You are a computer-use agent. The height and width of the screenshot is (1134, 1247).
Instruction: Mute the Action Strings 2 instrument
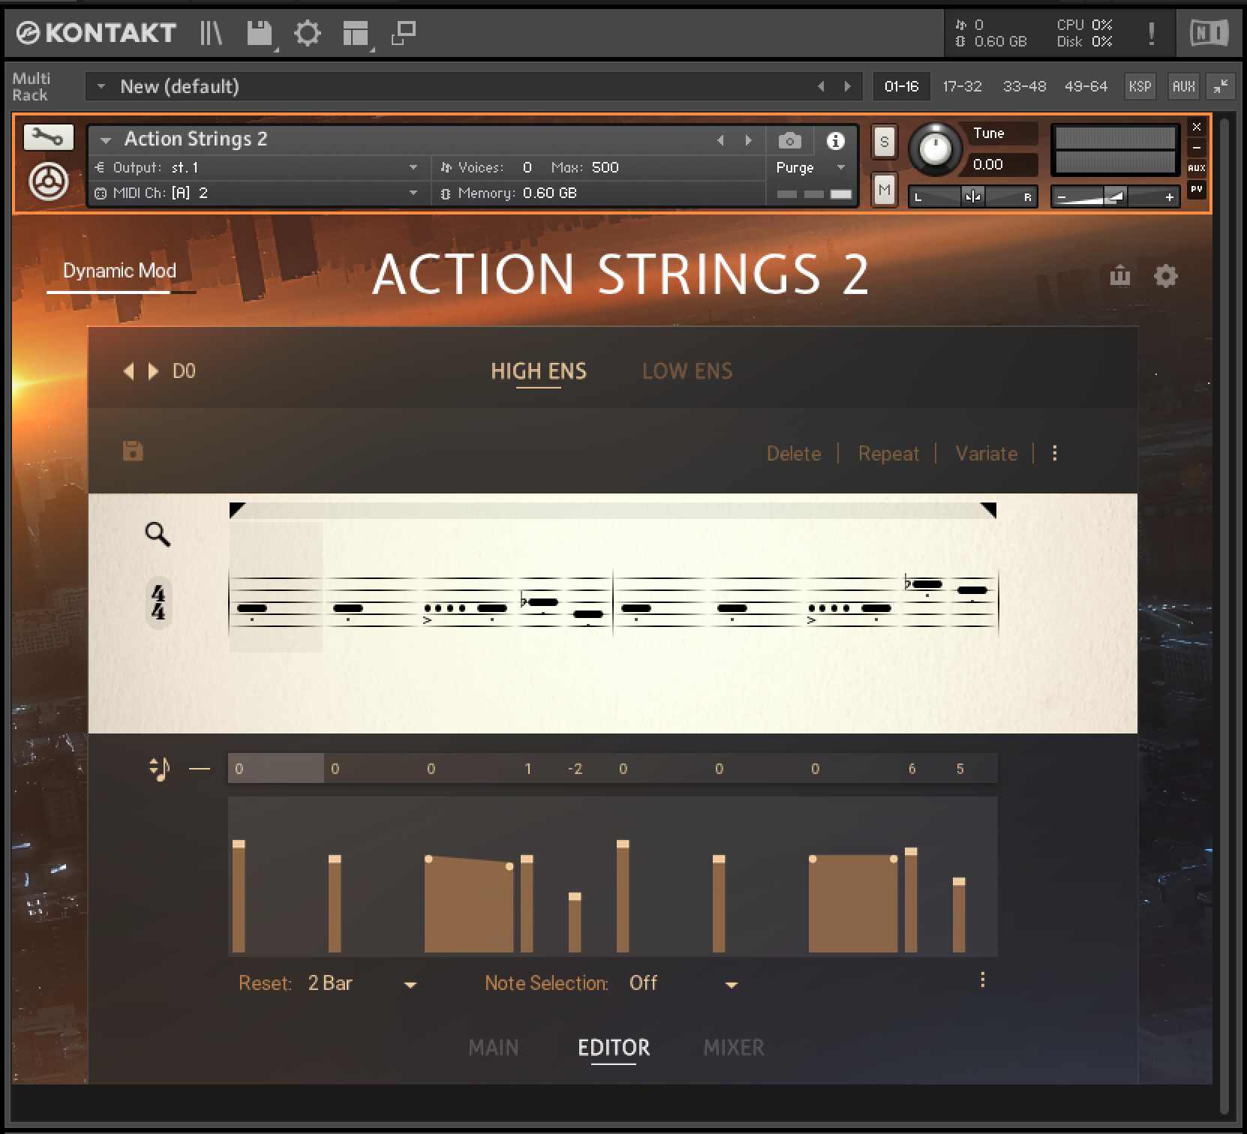(883, 190)
